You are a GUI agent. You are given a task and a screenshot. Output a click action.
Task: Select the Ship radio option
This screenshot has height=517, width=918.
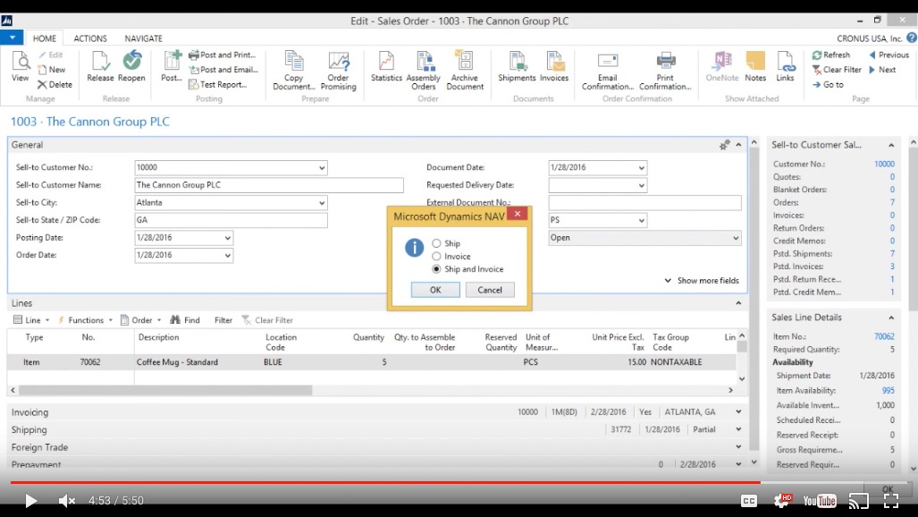click(x=436, y=243)
